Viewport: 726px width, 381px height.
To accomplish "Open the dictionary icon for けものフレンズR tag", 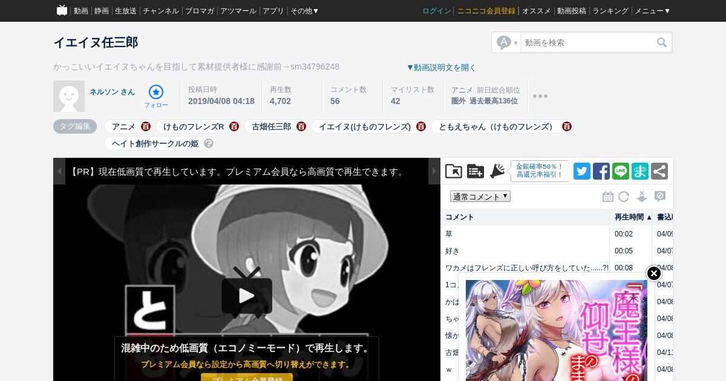I will [234, 126].
